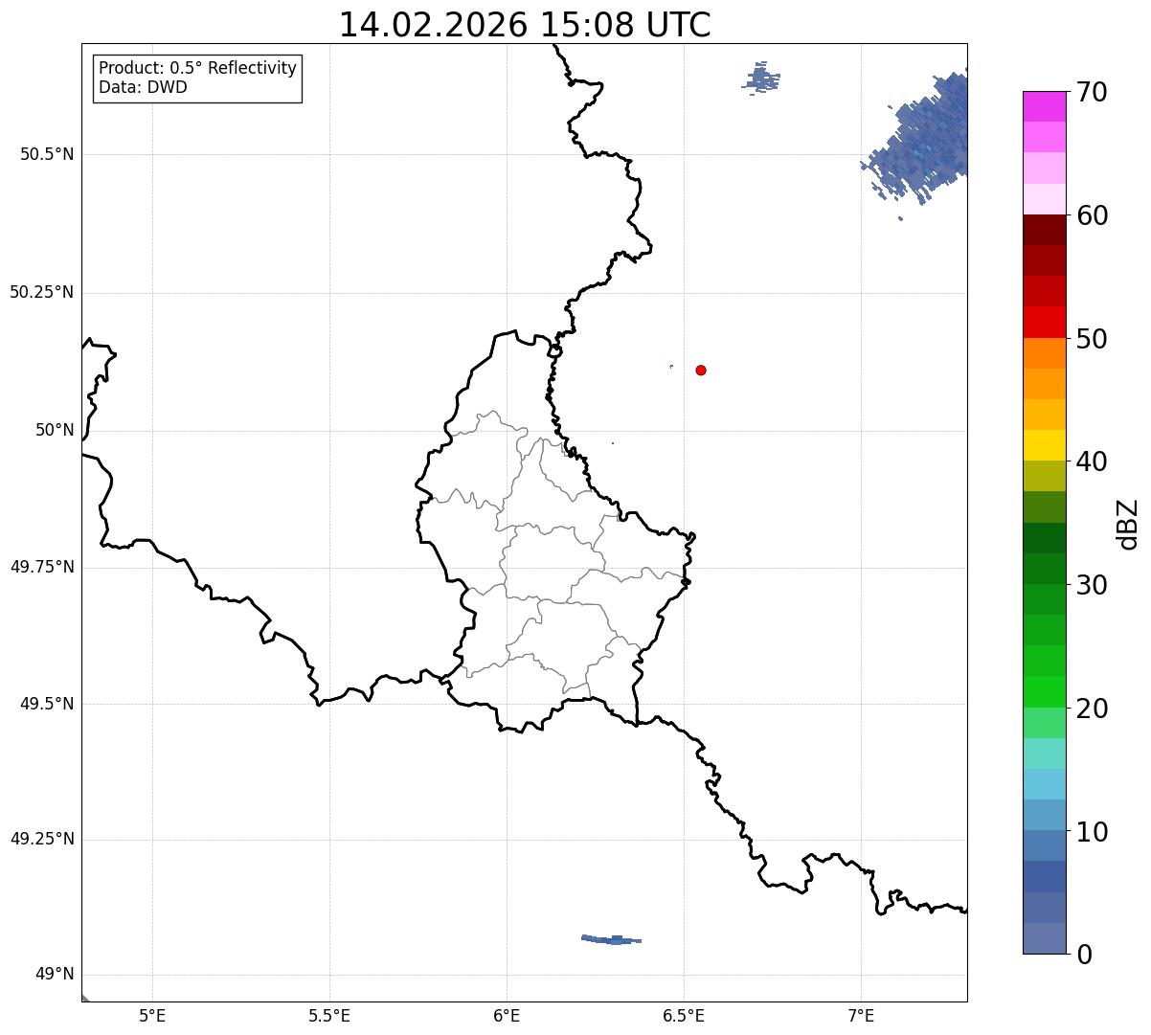The image size is (1151, 1035).
Task: Click 'Product: 0.5° Reflectivity' label
Action: pyautogui.click(x=197, y=69)
